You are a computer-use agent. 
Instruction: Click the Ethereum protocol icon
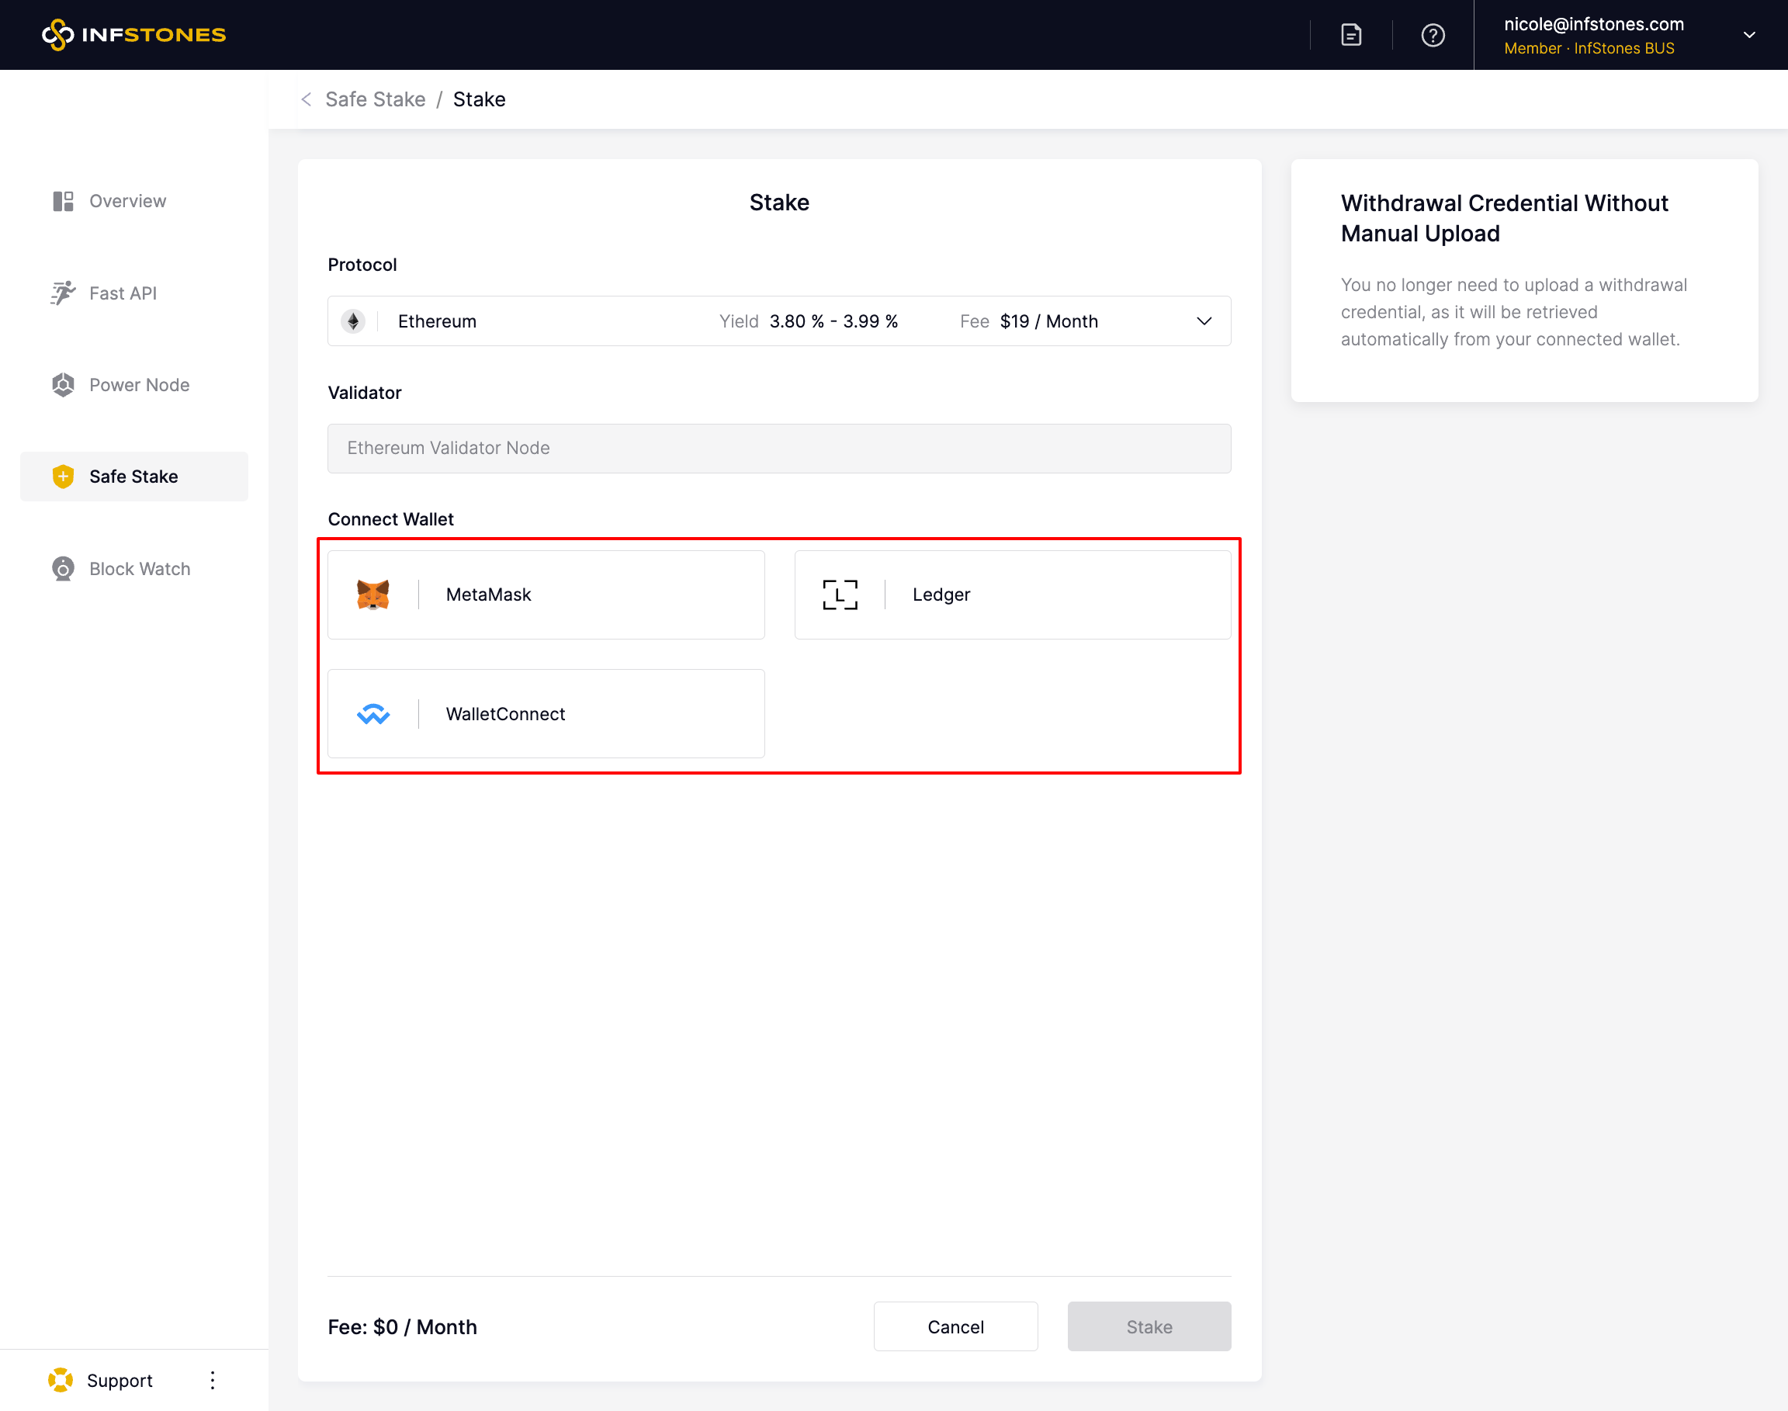click(x=353, y=321)
